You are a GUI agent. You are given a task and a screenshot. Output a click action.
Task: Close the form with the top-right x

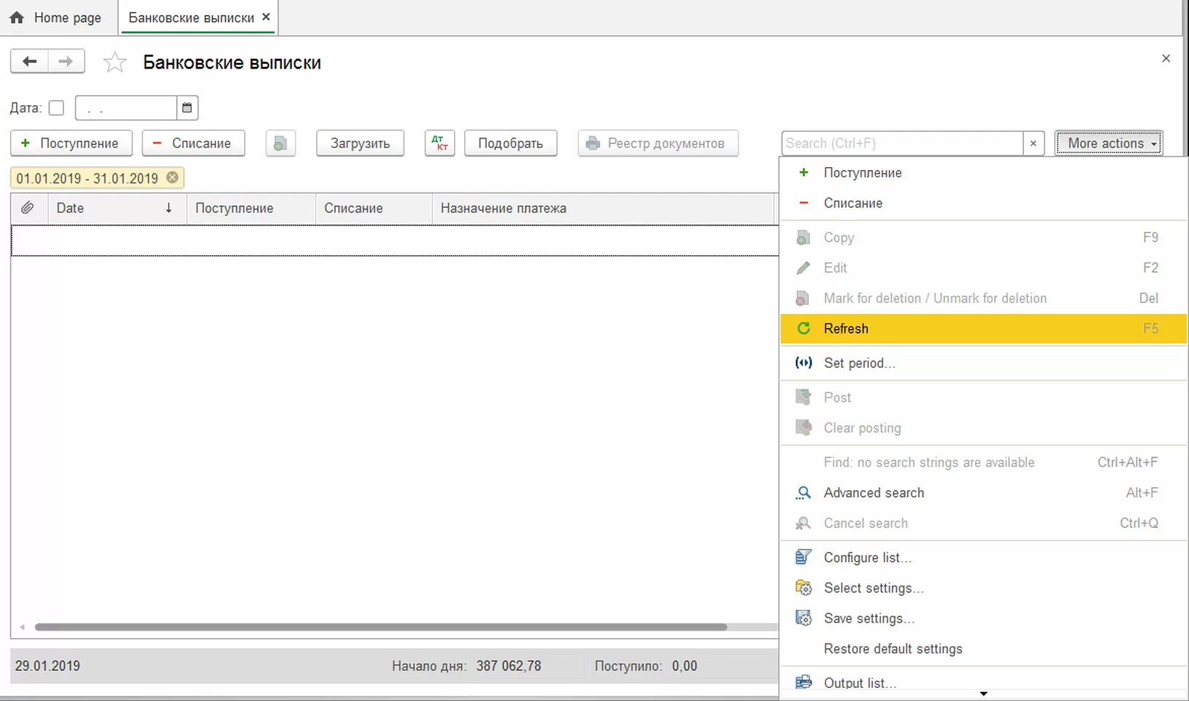pos(1166,58)
